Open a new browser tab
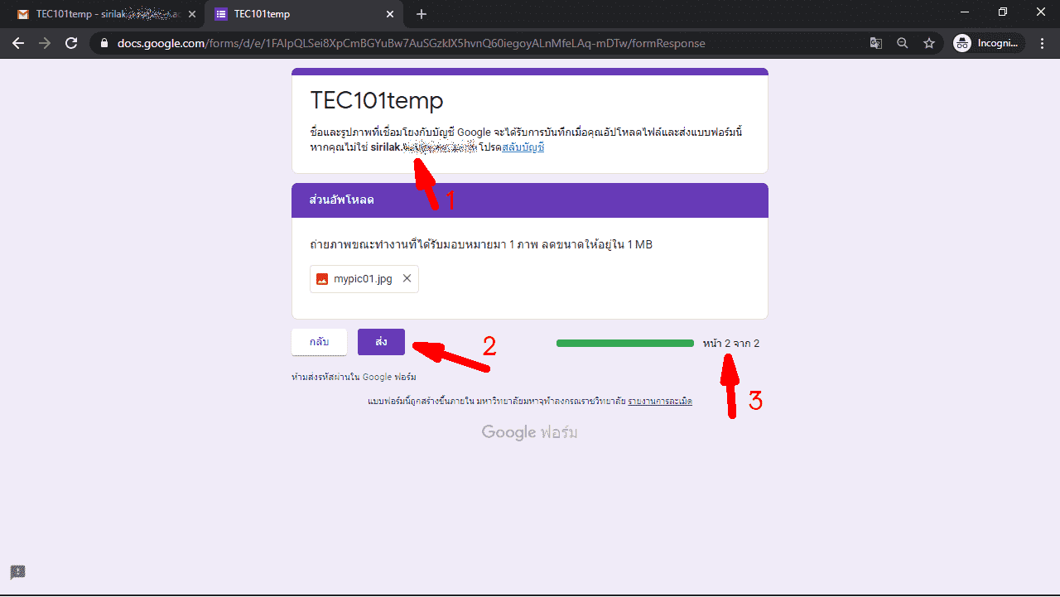The image size is (1060, 597). [422, 14]
